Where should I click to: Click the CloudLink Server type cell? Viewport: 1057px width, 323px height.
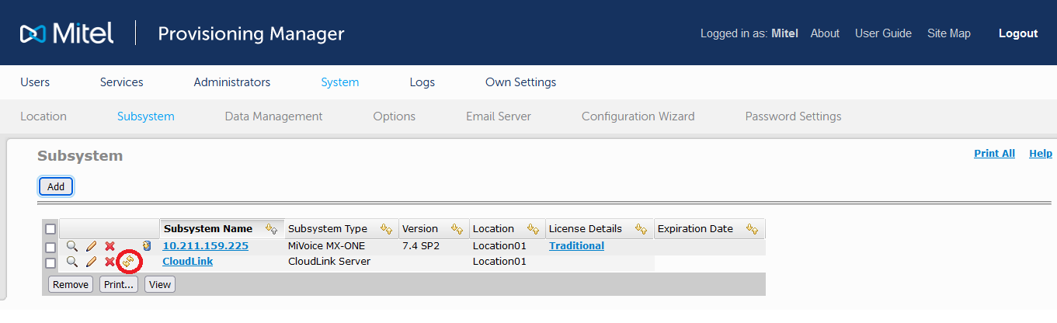[x=329, y=262]
